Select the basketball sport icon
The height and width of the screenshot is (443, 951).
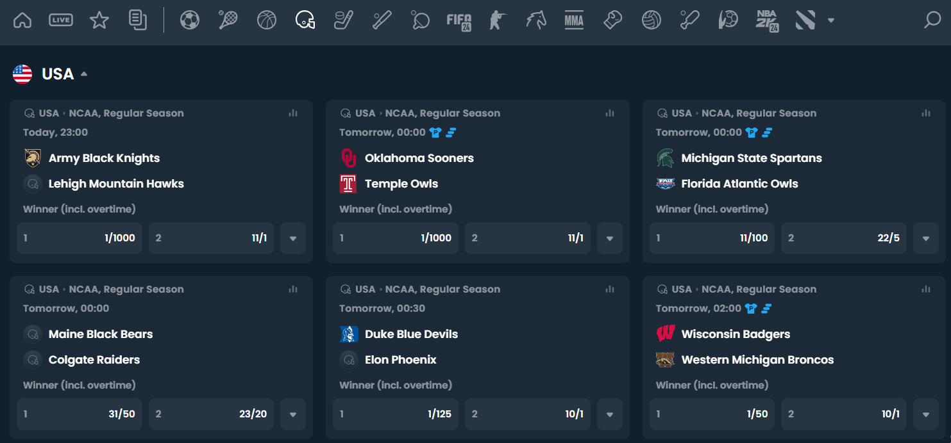click(267, 20)
